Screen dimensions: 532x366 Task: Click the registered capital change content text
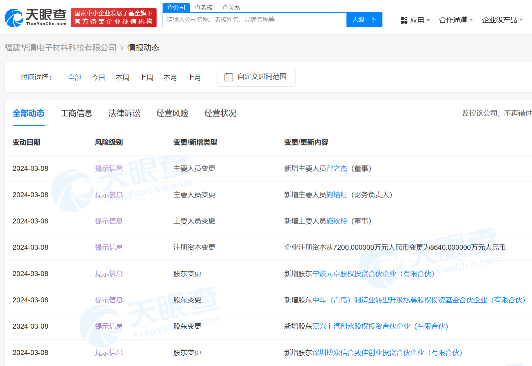coord(395,247)
